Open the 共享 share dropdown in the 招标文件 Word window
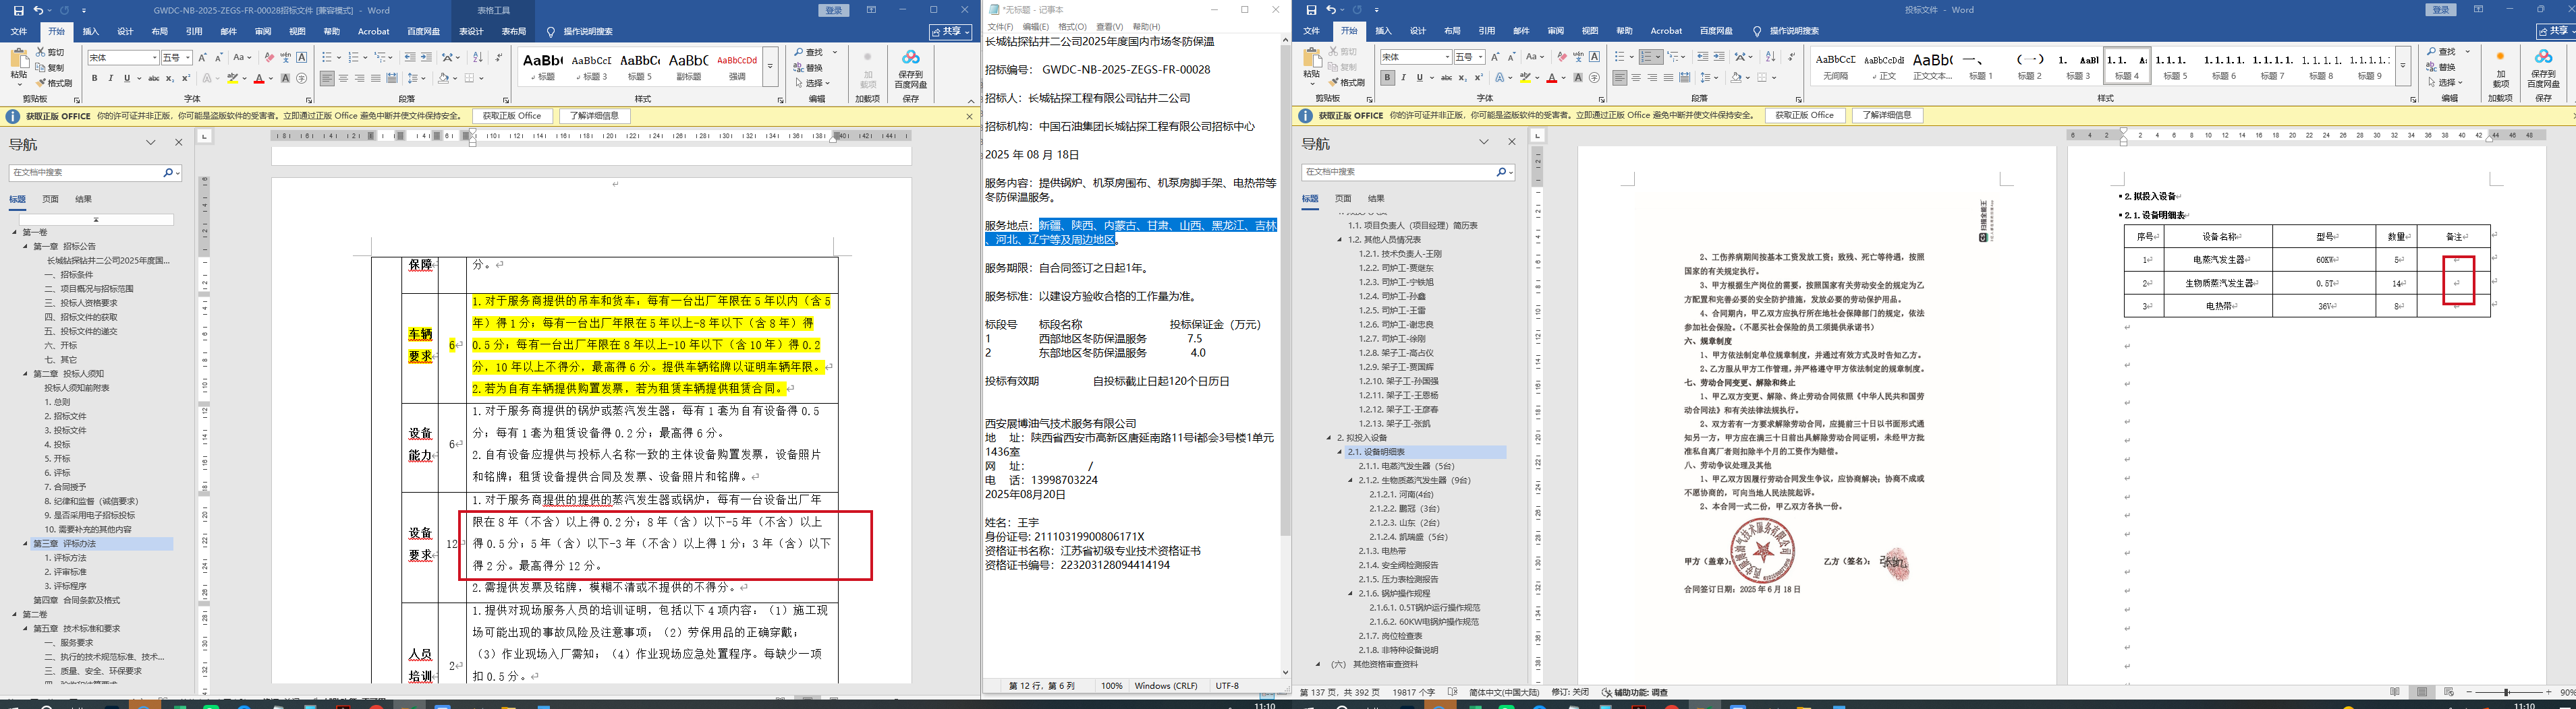2576x709 pixels. pos(950,32)
